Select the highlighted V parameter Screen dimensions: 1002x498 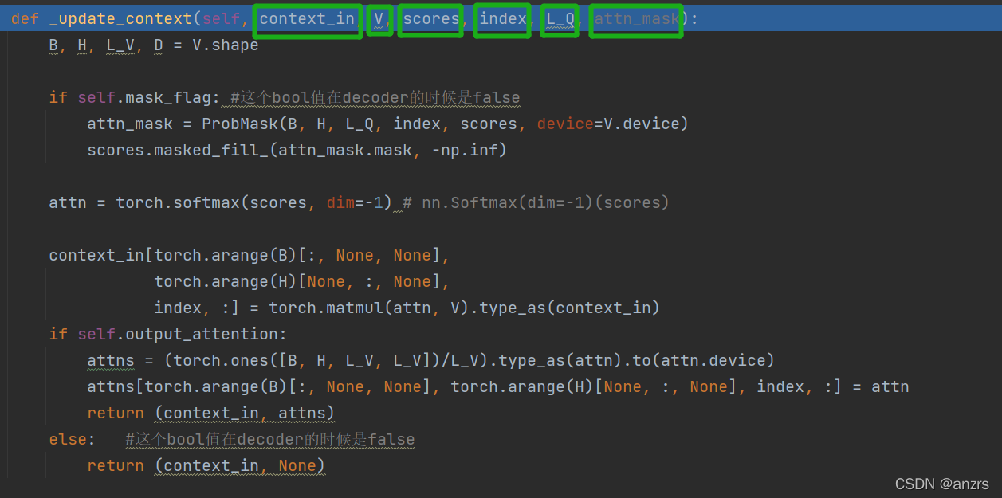coord(379,19)
